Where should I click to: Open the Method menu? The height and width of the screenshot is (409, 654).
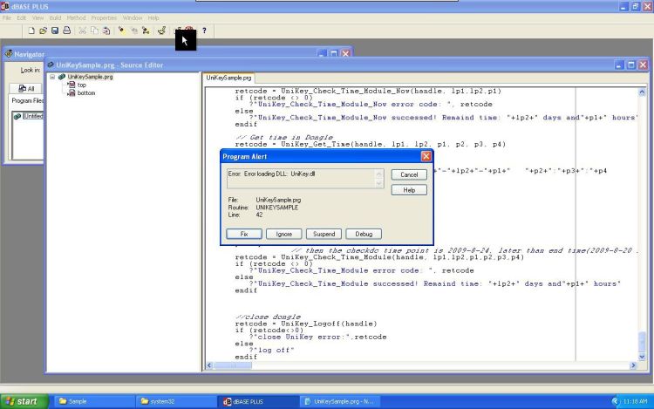tap(76, 18)
